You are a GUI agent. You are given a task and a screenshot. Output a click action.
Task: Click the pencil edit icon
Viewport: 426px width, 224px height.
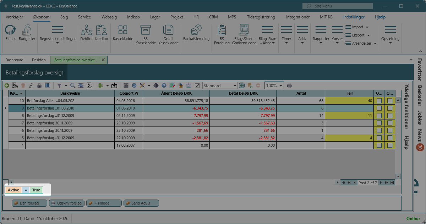click(x=31, y=85)
